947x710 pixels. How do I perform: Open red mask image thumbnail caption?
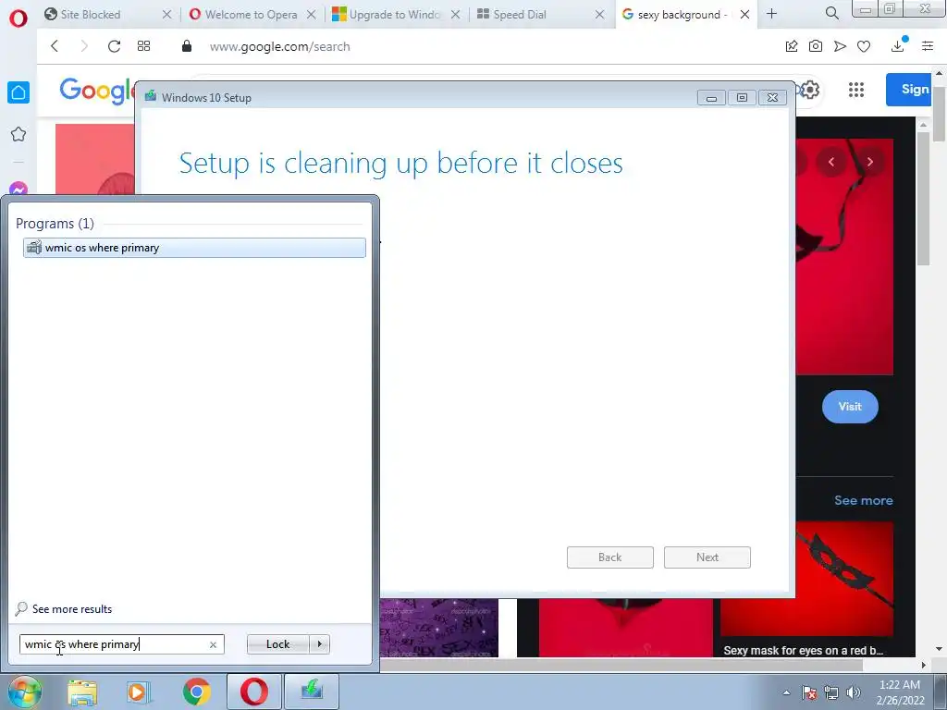(803, 650)
